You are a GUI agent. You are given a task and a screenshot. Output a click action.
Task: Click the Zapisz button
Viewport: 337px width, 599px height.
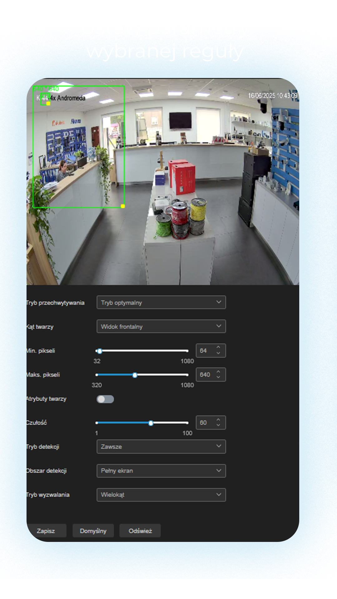click(x=46, y=531)
